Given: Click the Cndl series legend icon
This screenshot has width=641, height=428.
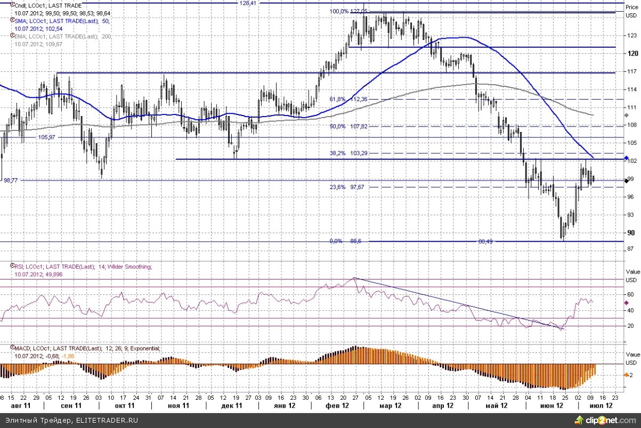Looking at the screenshot, I should [11, 5].
